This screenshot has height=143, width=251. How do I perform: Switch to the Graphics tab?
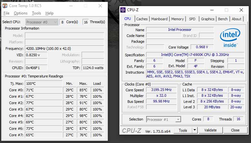pyautogui.click(x=208, y=19)
